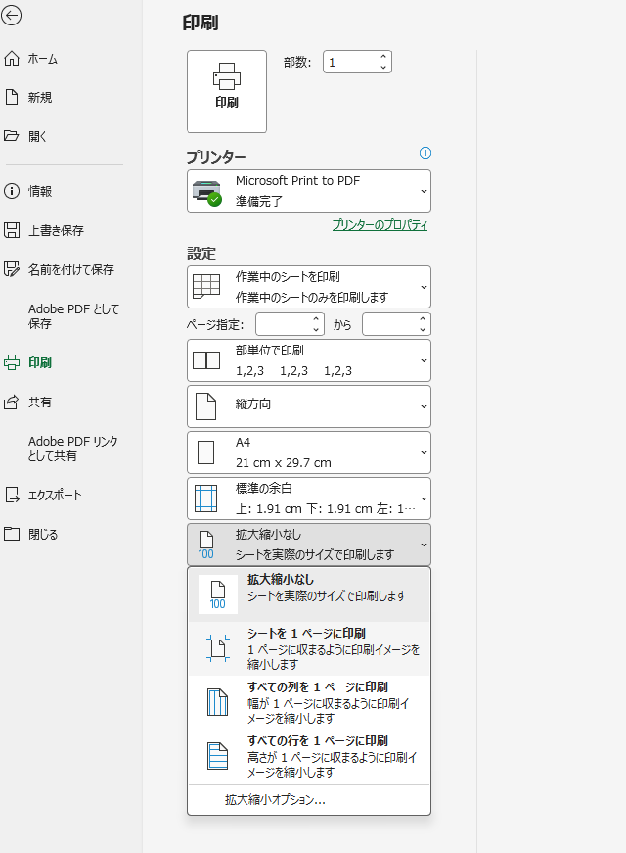
Task: Click the Microsoft Print to PDF printer icon
Action: pyautogui.click(x=207, y=193)
